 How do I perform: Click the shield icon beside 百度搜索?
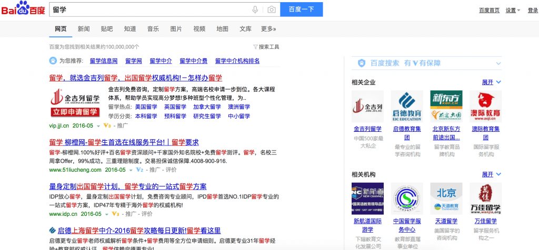[x=361, y=63]
